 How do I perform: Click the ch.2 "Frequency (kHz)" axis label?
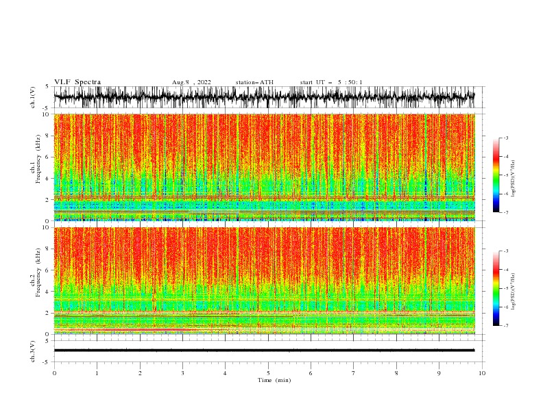pyautogui.click(x=38, y=272)
